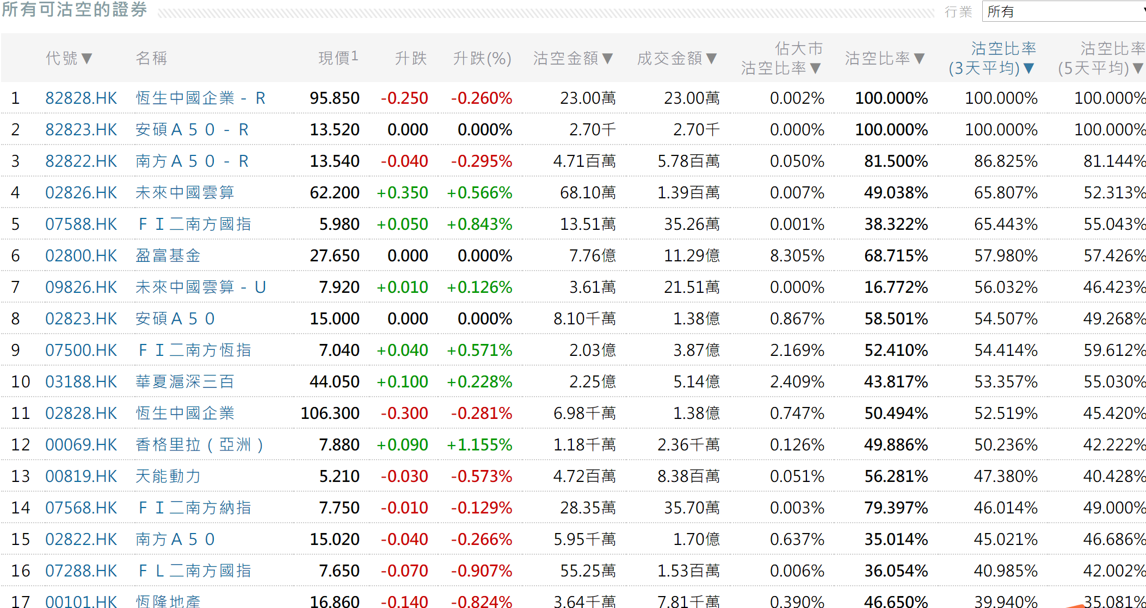This screenshot has height=608, width=1146.
Task: Sort by 佔大市沽空比率 column arrow
Action: (x=815, y=68)
